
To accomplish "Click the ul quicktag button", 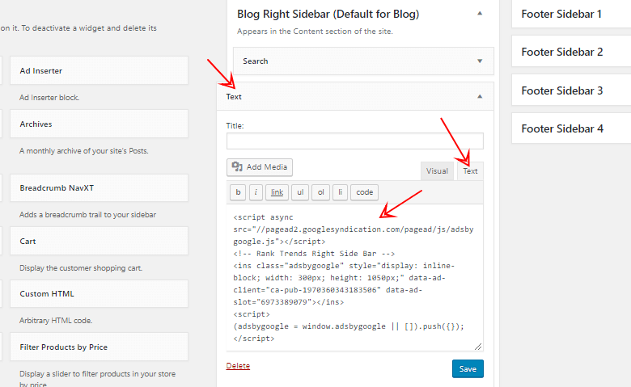I will (300, 192).
